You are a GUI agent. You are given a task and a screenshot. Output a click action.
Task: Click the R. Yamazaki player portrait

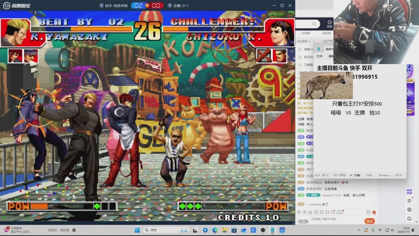click(16, 33)
